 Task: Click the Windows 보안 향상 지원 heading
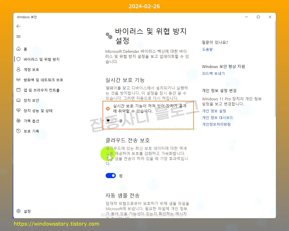coord(223,66)
